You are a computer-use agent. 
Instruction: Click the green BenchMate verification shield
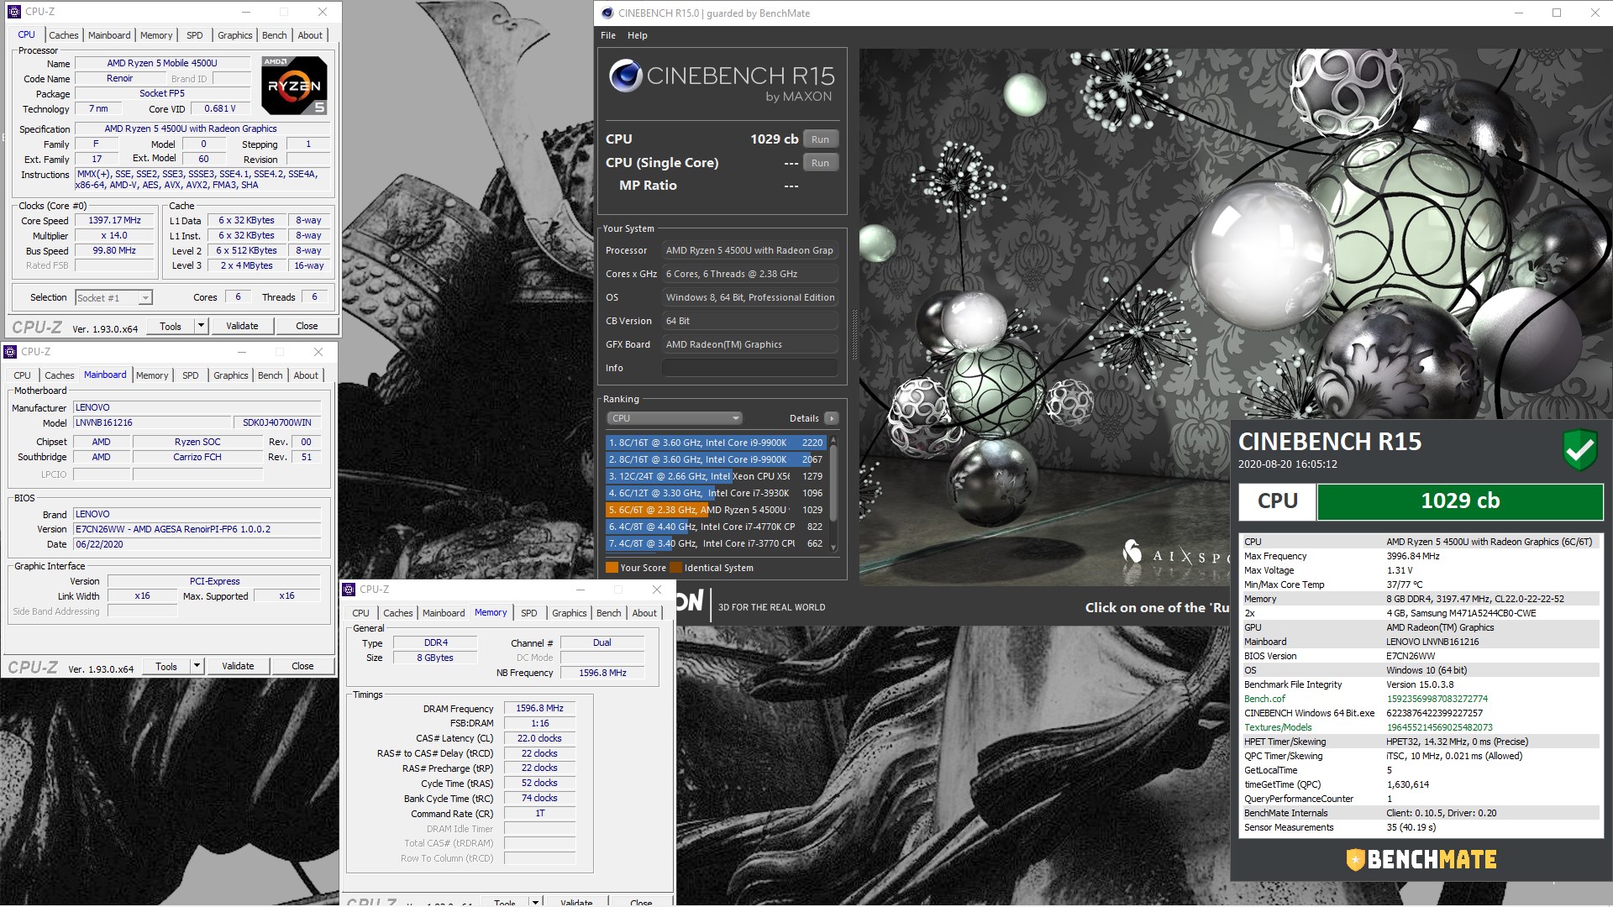tap(1580, 449)
